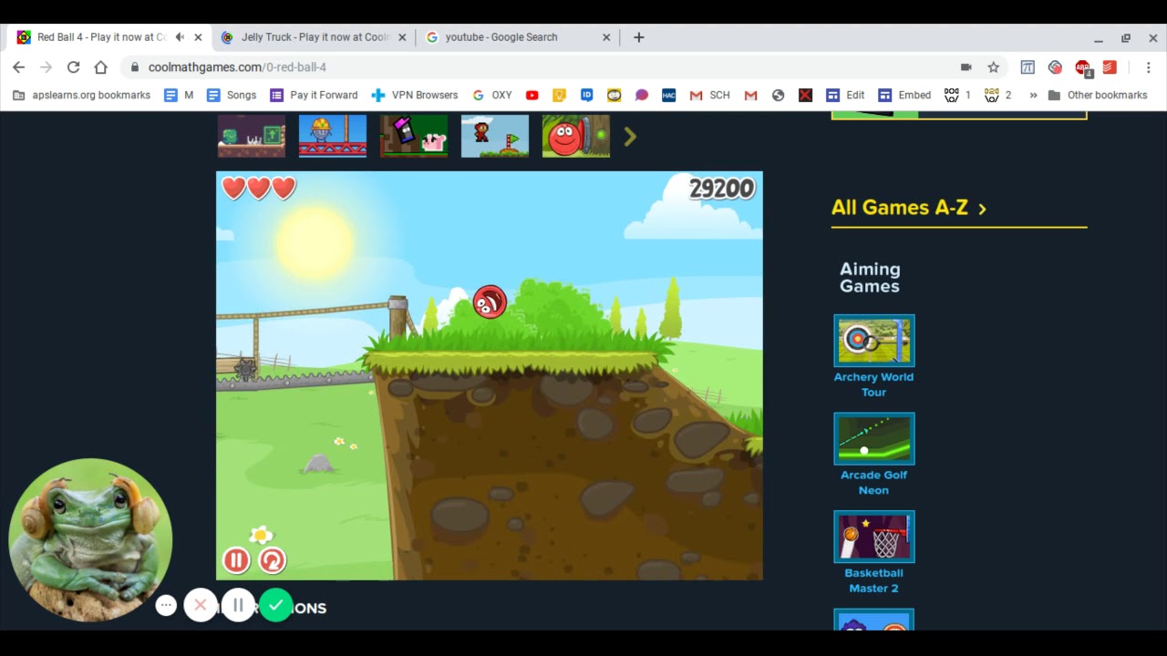Pause the screen recording
Viewport: 1167px width, 656px height.
point(238,605)
